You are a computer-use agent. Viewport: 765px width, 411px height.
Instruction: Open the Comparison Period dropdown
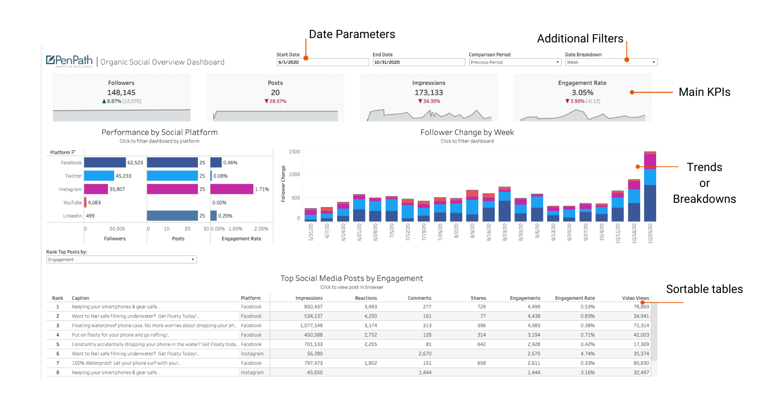515,62
